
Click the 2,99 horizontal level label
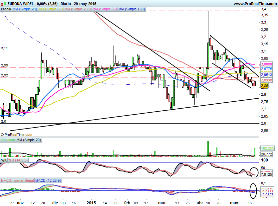4,65
